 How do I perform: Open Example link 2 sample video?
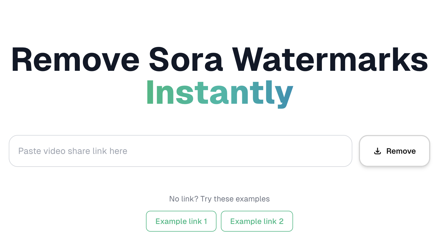pyautogui.click(x=257, y=221)
